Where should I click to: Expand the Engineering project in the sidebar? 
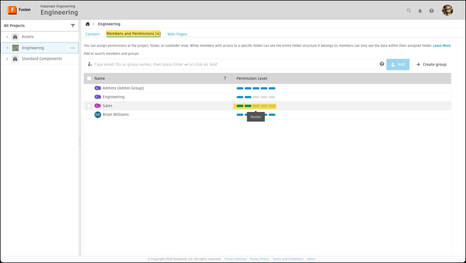[x=7, y=48]
